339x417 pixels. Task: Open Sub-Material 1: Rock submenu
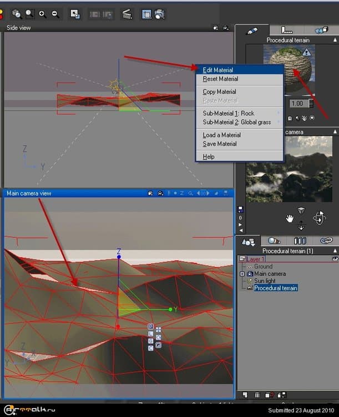click(x=229, y=113)
